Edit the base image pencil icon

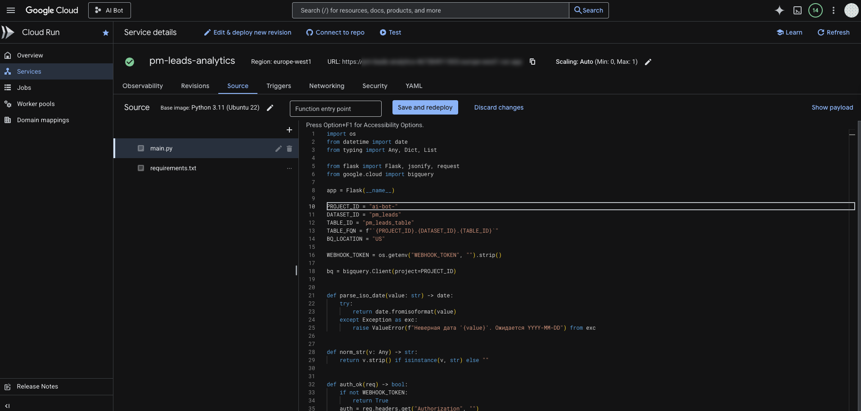pyautogui.click(x=270, y=108)
